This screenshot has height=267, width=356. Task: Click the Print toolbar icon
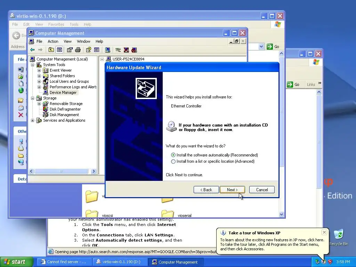(78, 50)
